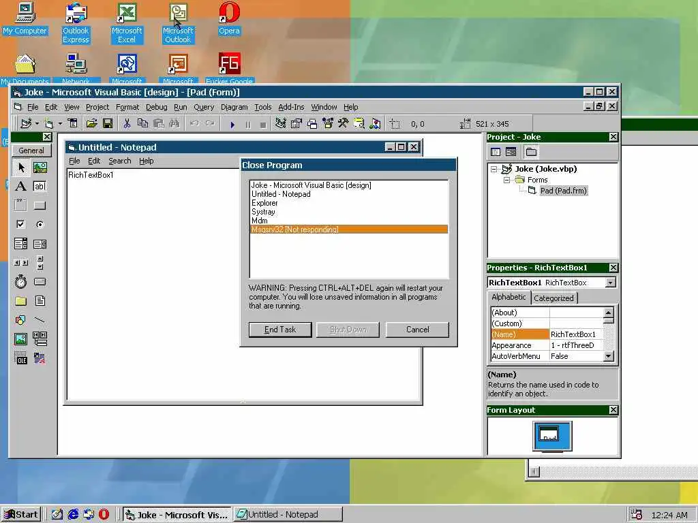
Task: Select the Line control tool
Action: [40, 320]
